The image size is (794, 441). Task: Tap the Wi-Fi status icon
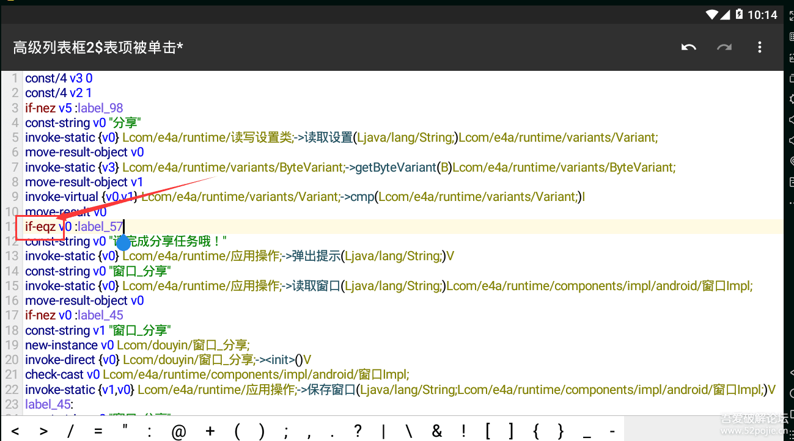click(x=712, y=15)
